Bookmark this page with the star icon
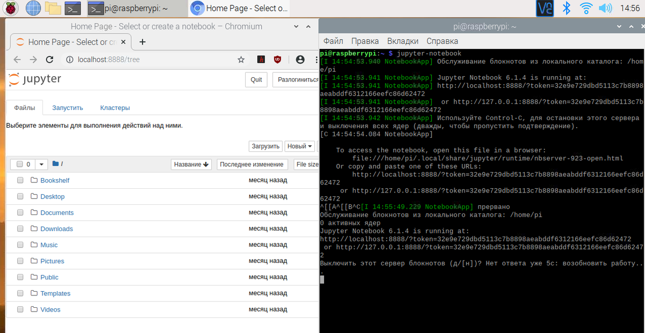Viewport: 645px width, 333px height. tap(241, 60)
